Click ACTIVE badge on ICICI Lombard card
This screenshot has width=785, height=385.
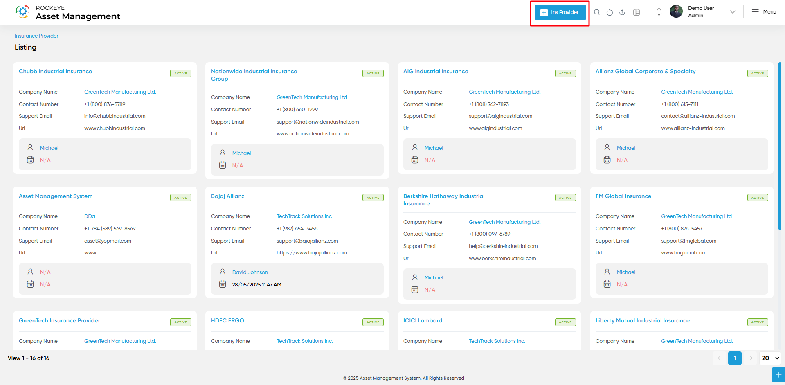(x=565, y=322)
